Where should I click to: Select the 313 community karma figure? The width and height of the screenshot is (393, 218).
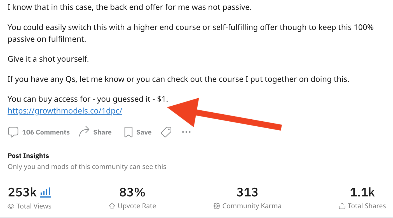(x=247, y=192)
